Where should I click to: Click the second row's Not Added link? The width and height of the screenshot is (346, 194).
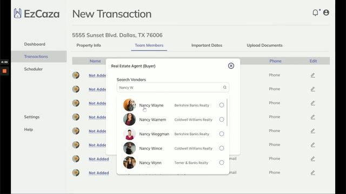click(97, 89)
